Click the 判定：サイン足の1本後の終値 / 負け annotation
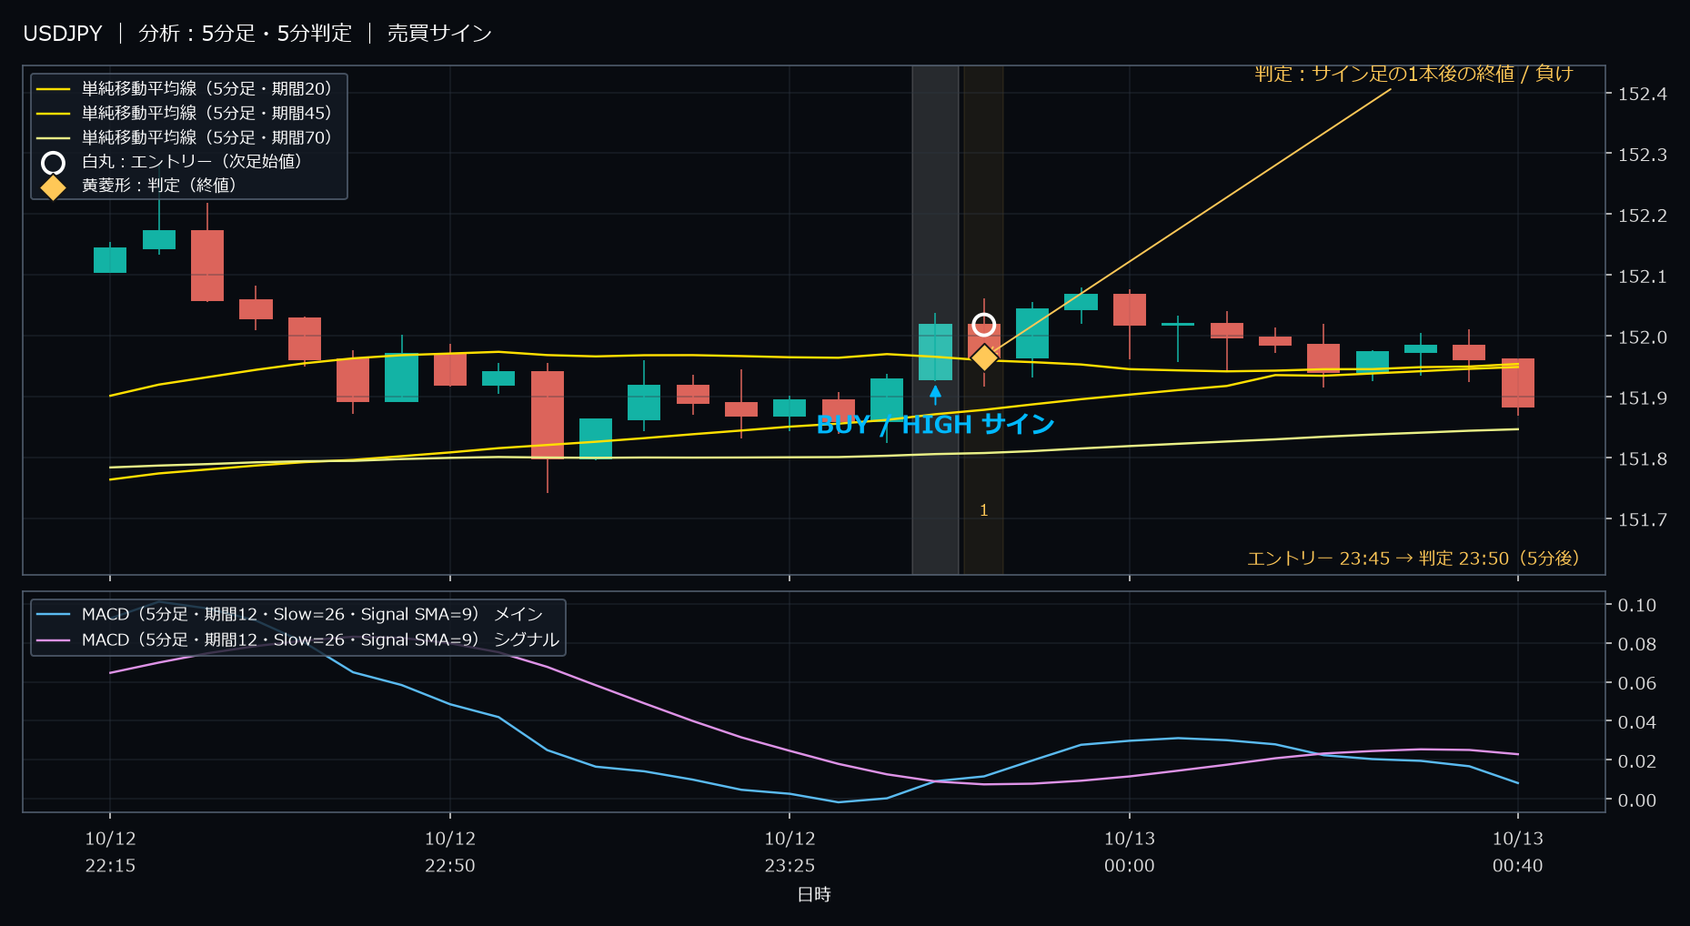Screen dimensions: 1690x926 coord(1413,74)
